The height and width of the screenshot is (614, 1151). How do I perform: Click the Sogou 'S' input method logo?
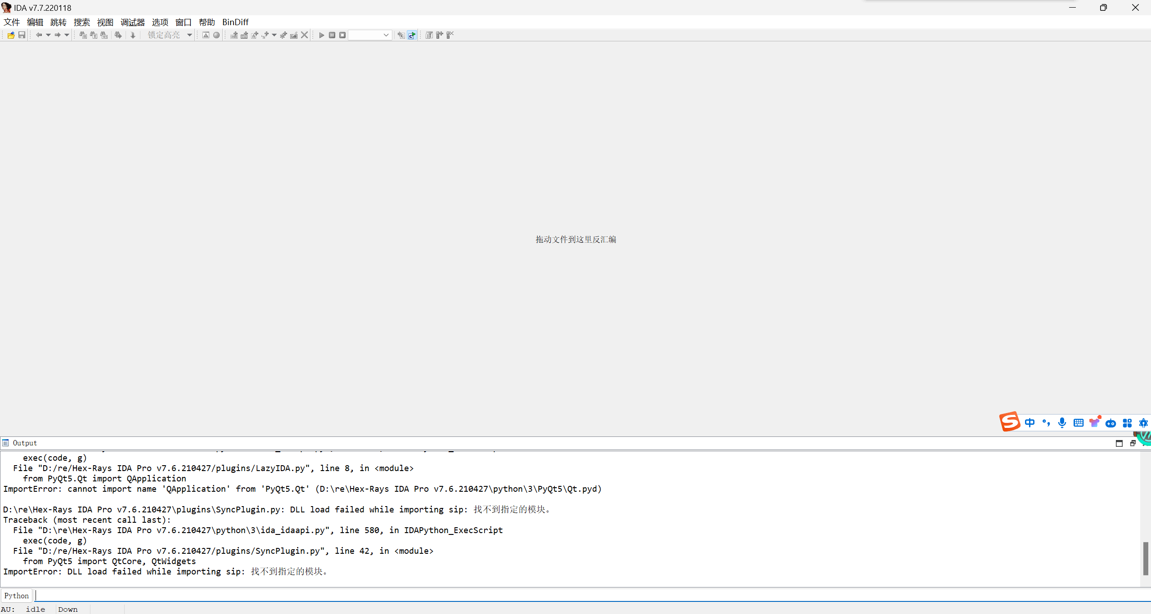[x=1010, y=422]
